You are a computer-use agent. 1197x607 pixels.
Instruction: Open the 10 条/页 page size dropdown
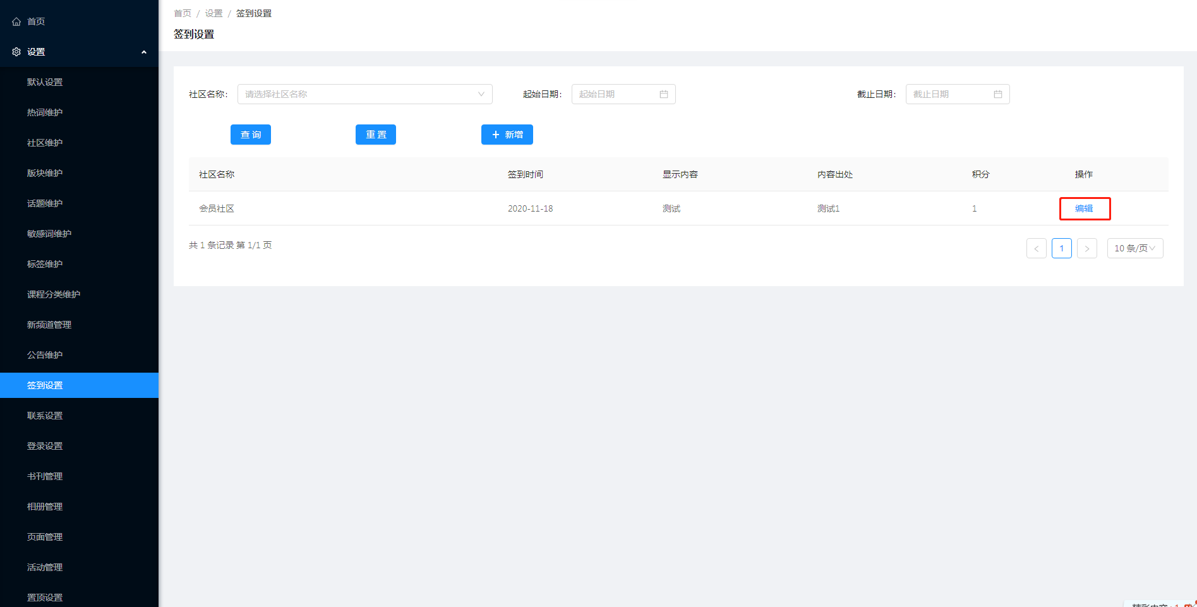tap(1135, 248)
